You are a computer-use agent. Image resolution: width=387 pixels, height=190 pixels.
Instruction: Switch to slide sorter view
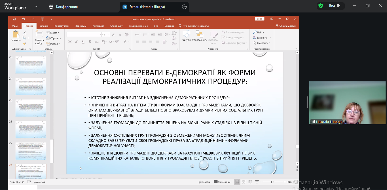pos(243,182)
